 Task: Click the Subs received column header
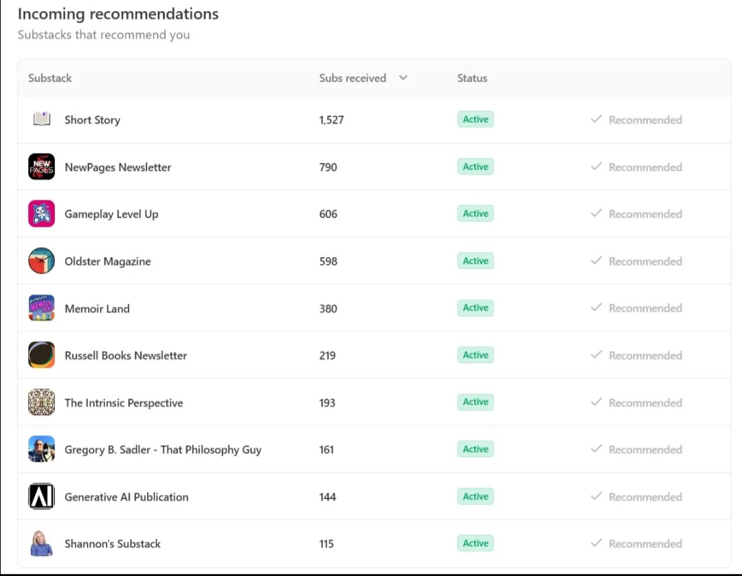tap(352, 78)
